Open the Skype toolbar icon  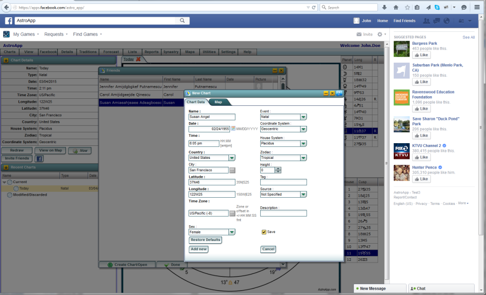tap(436, 8)
